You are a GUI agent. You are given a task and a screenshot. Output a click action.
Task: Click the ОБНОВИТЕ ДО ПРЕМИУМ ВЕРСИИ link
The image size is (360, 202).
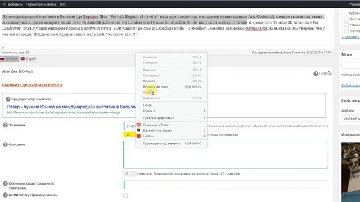[32, 85]
